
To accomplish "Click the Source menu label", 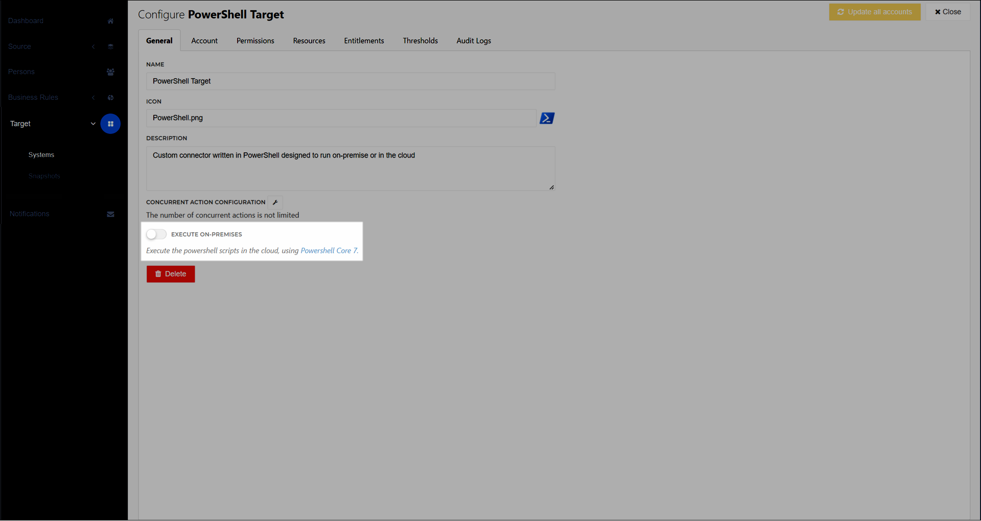I will pos(19,47).
